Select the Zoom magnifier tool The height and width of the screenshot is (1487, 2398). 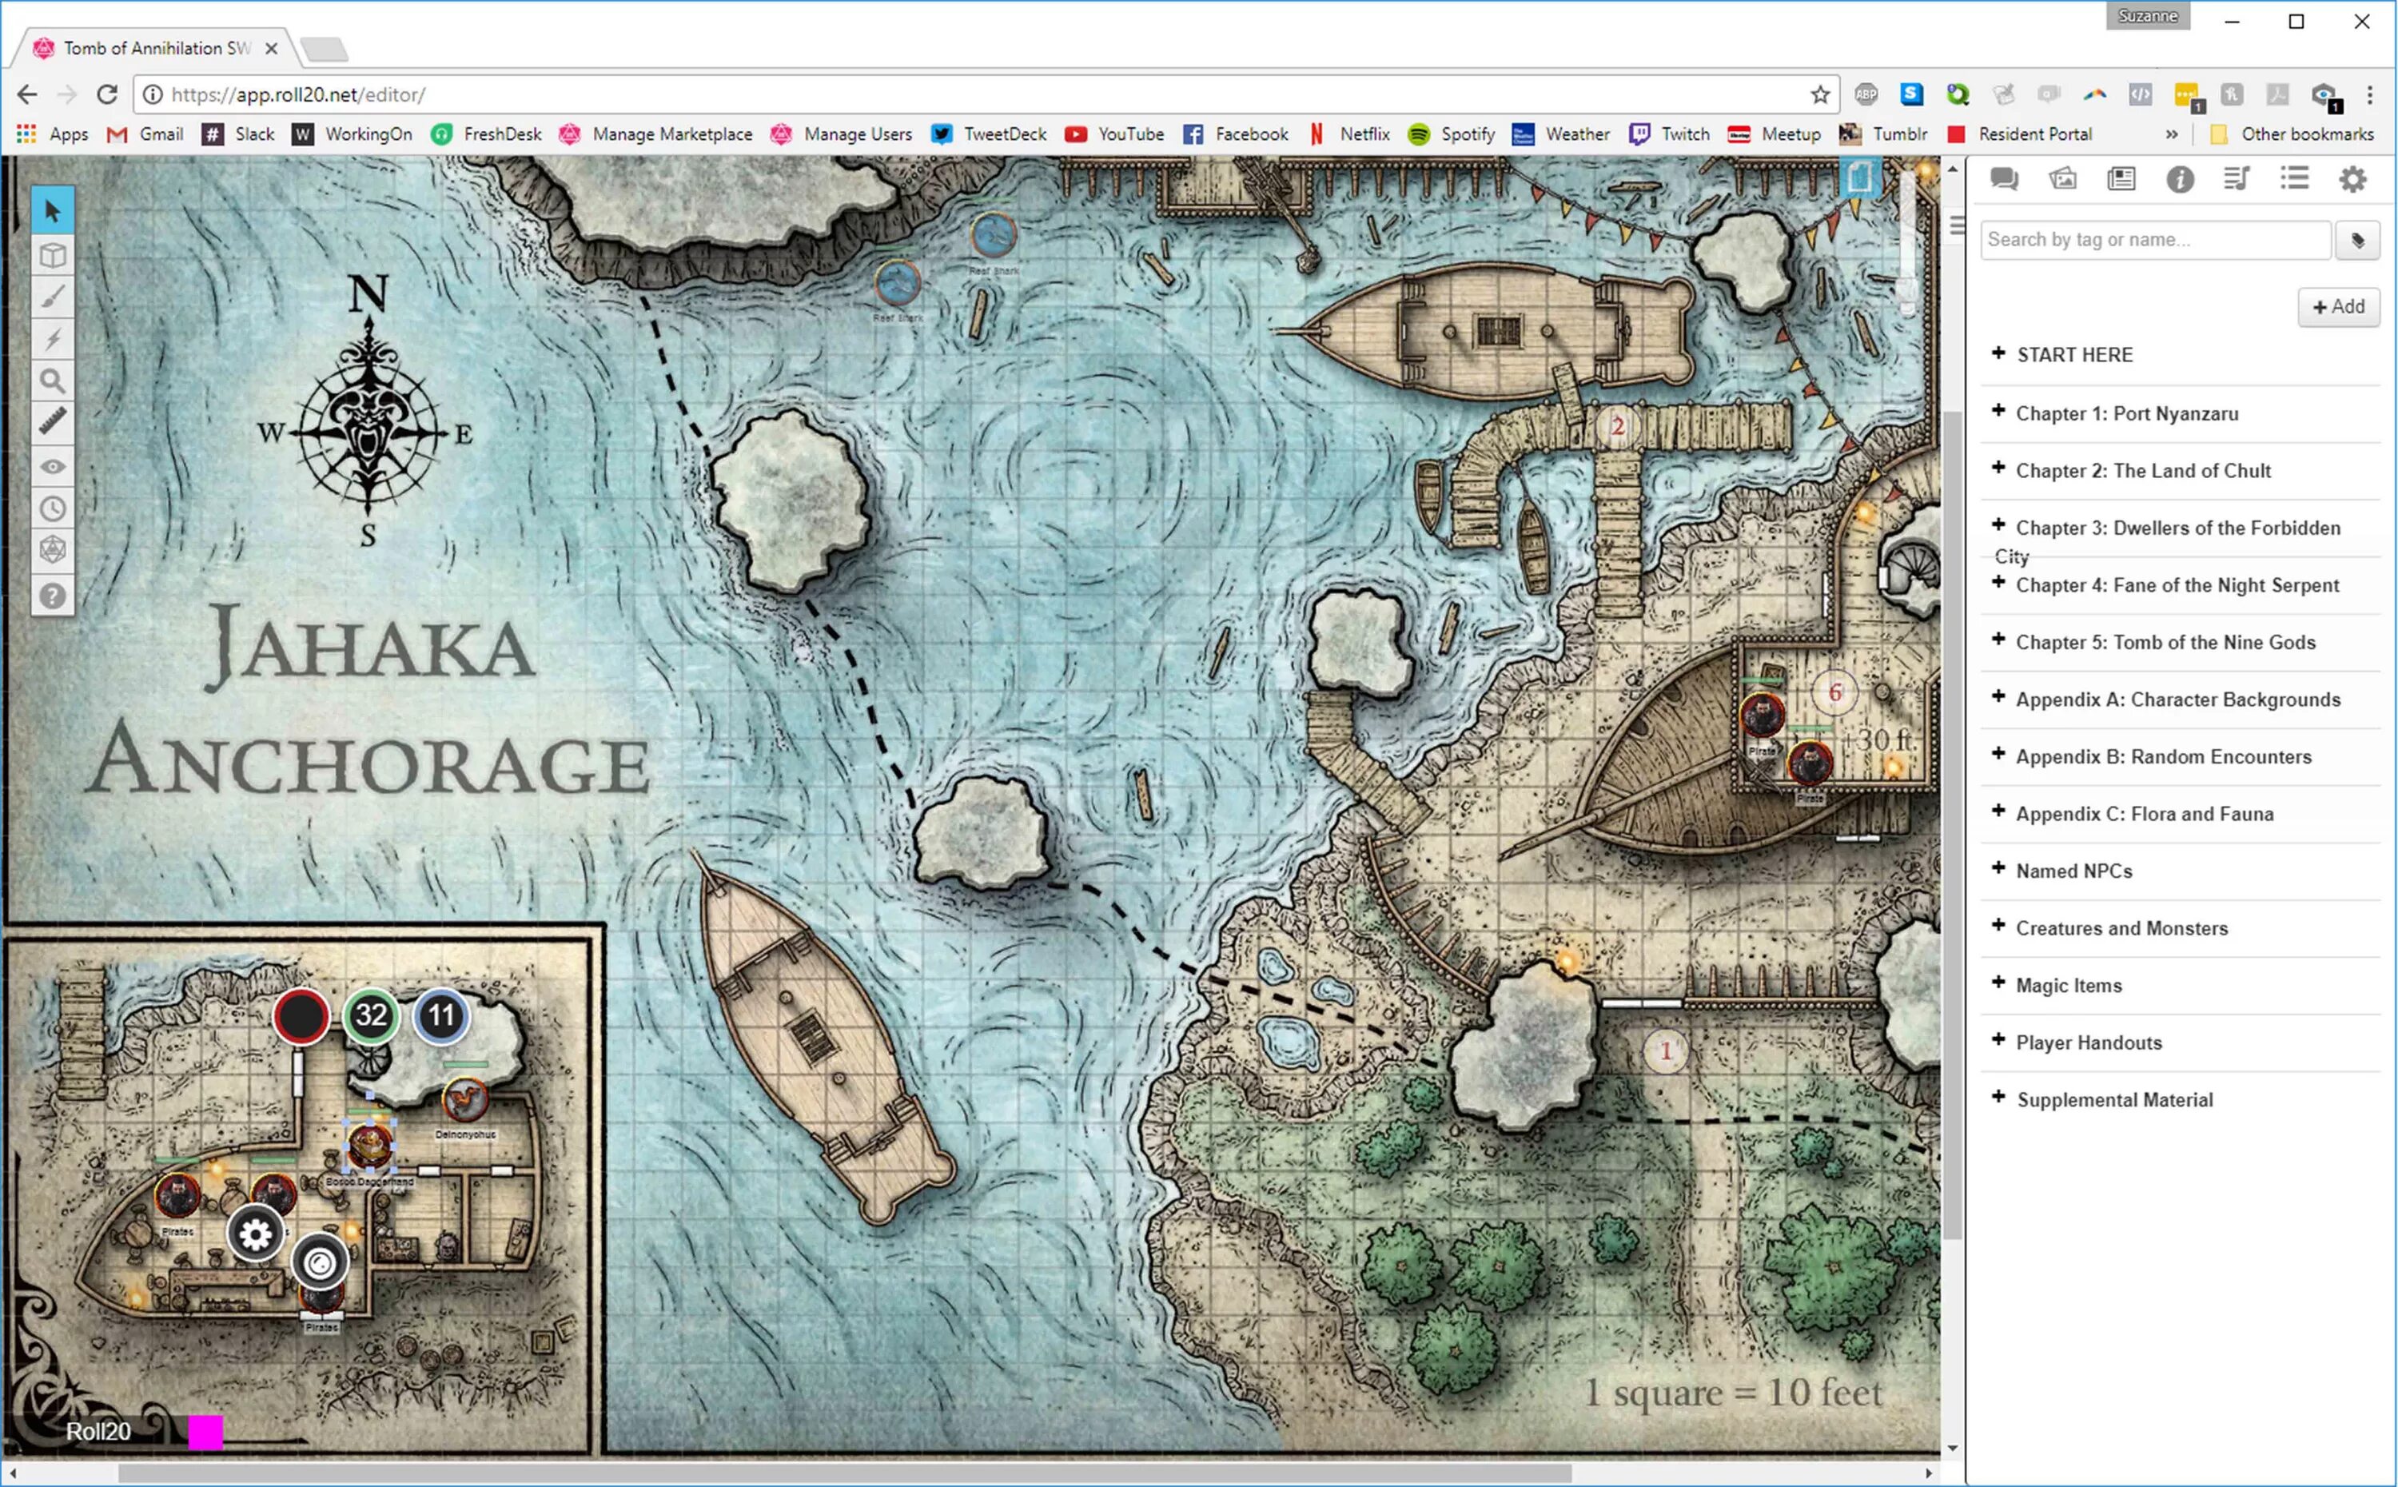(52, 381)
